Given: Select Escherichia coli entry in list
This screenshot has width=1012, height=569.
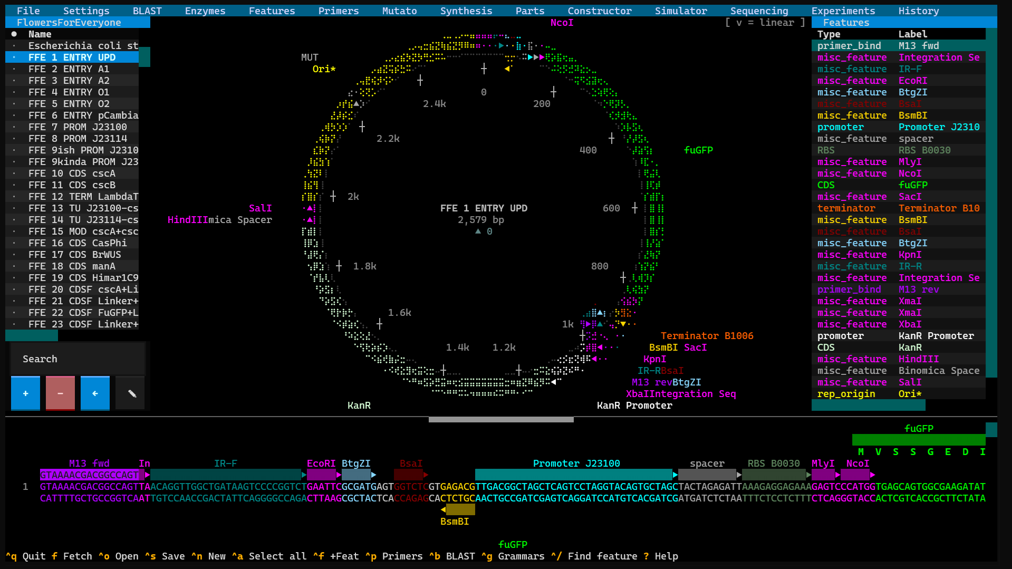Looking at the screenshot, I should (72, 45).
